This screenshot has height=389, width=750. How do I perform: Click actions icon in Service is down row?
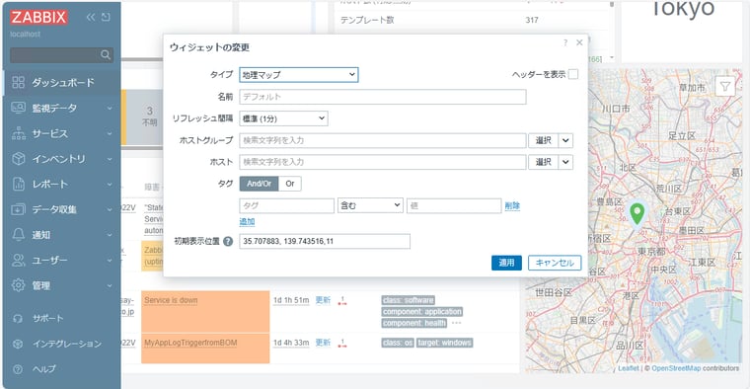pyautogui.click(x=342, y=301)
